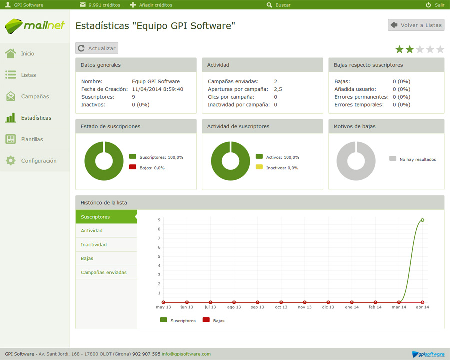Click the Motivos de bajas gray donut chart
The height and width of the screenshot is (360, 450).
356,161
